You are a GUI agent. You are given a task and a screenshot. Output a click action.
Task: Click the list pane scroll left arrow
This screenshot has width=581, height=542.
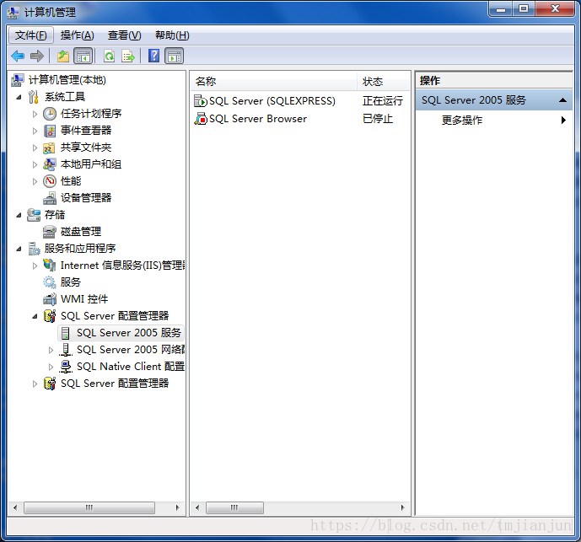click(197, 507)
